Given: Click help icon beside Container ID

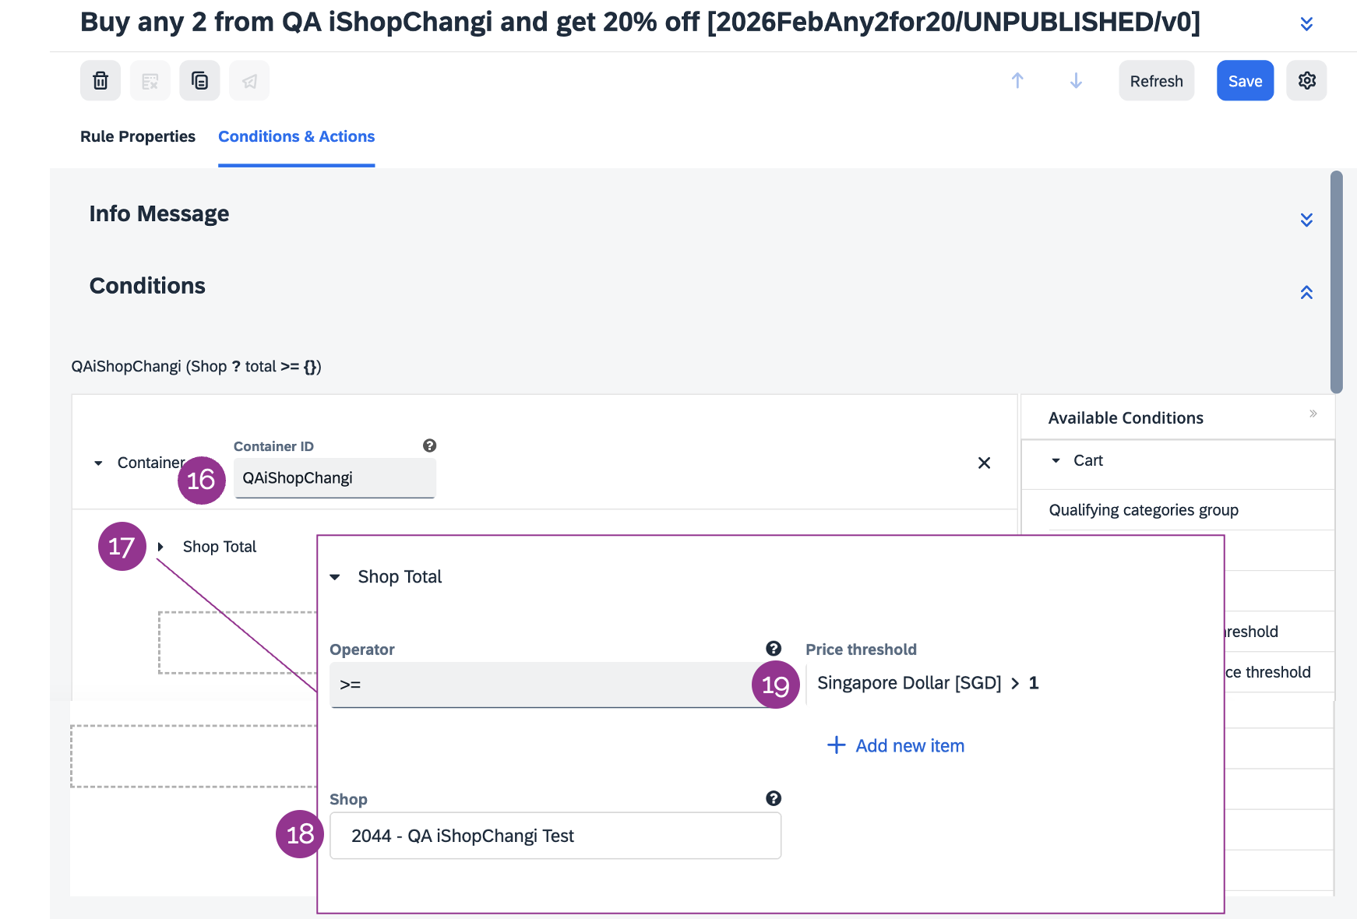Looking at the screenshot, I should [429, 445].
